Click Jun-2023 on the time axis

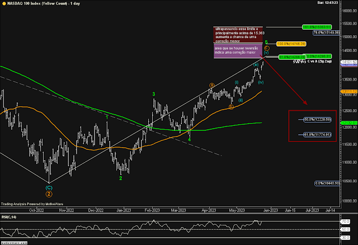click(271, 210)
